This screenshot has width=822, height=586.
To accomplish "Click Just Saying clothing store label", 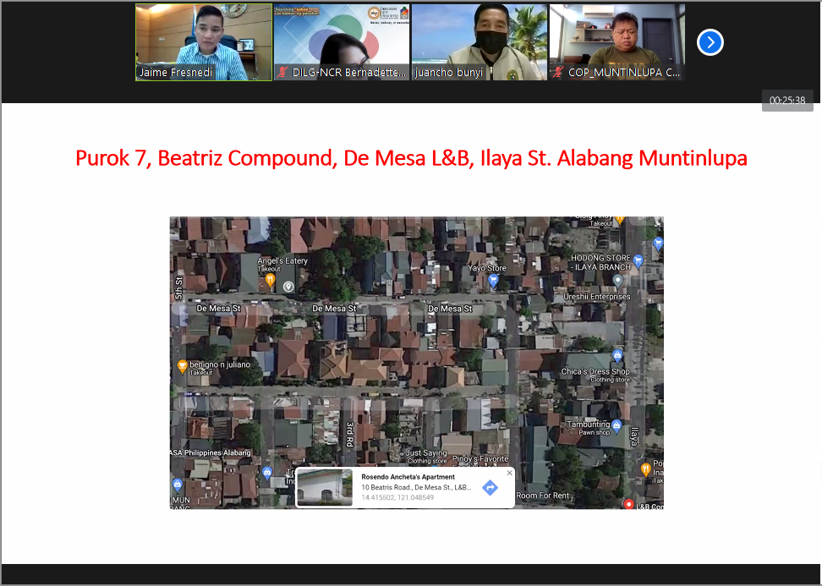I will [427, 457].
